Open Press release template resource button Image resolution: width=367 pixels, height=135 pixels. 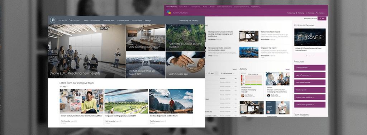(x=310, y=82)
